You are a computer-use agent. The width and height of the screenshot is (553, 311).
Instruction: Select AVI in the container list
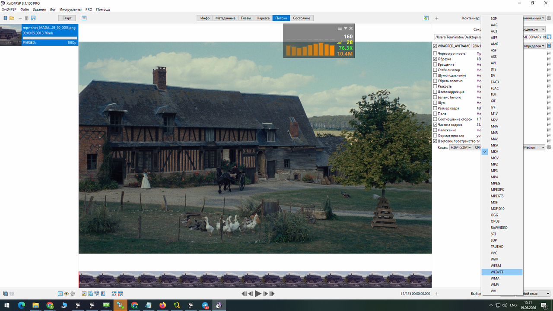[x=502, y=63]
